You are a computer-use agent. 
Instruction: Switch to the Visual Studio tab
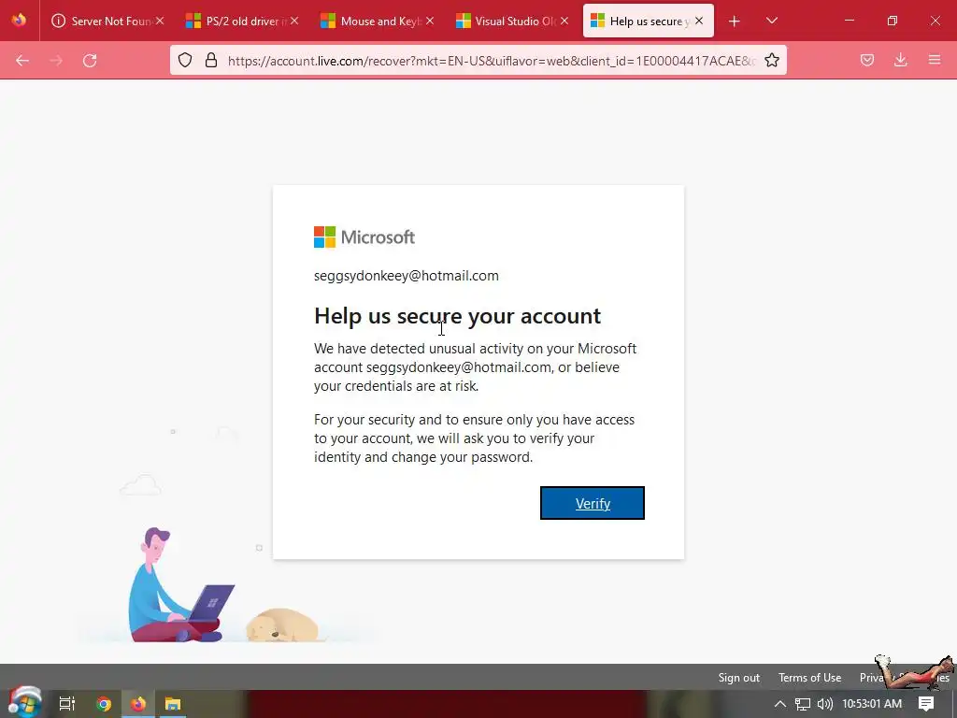[x=511, y=21]
